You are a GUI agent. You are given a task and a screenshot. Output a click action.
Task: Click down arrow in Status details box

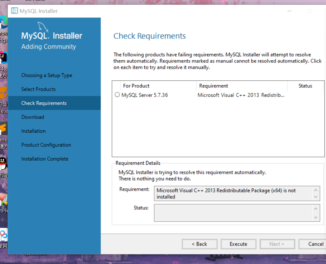[316, 217]
